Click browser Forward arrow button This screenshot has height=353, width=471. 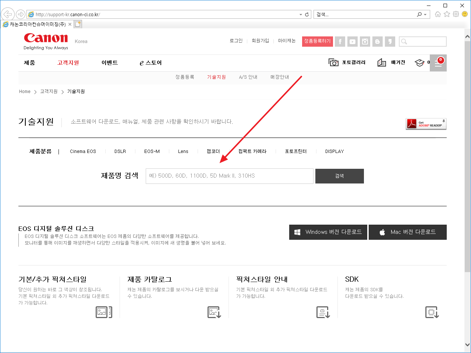tap(21, 14)
